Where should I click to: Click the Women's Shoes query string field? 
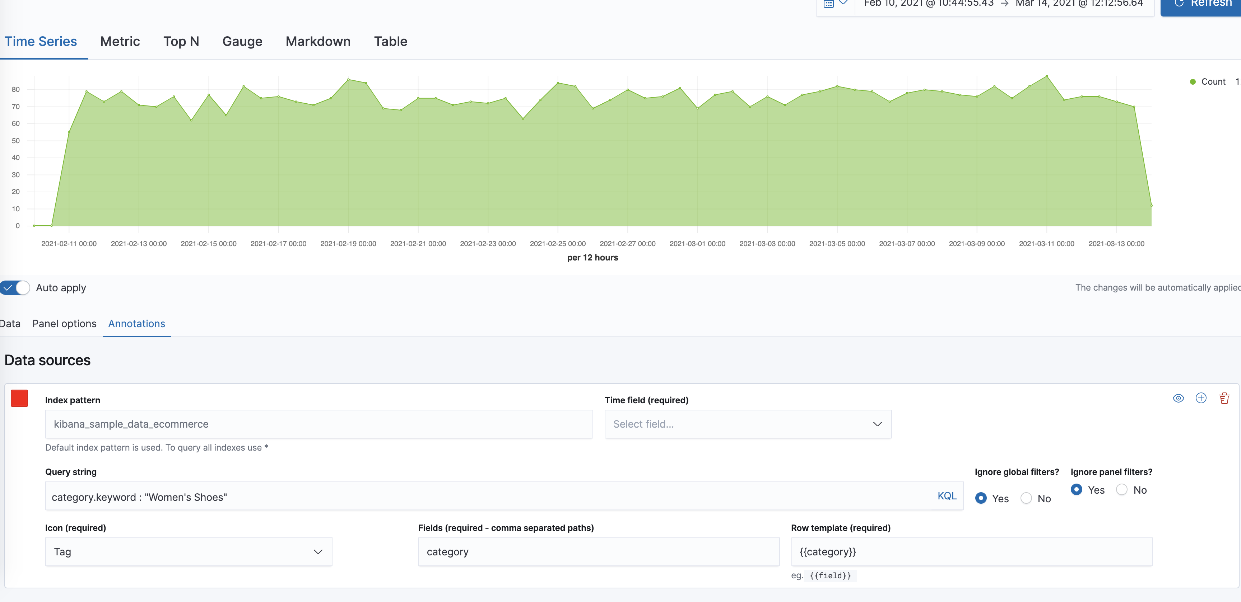point(337,497)
